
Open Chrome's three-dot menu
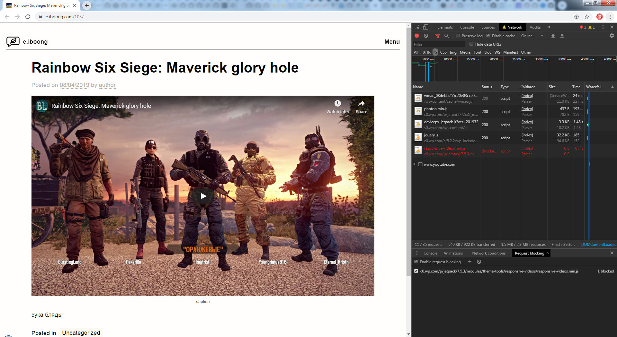click(x=610, y=17)
